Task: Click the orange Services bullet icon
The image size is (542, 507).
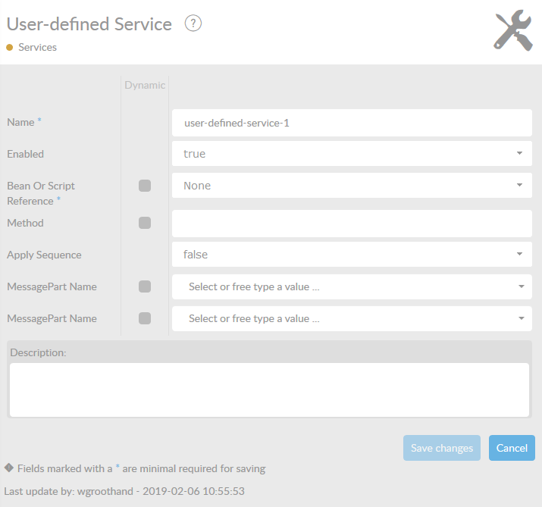Action: tap(10, 47)
